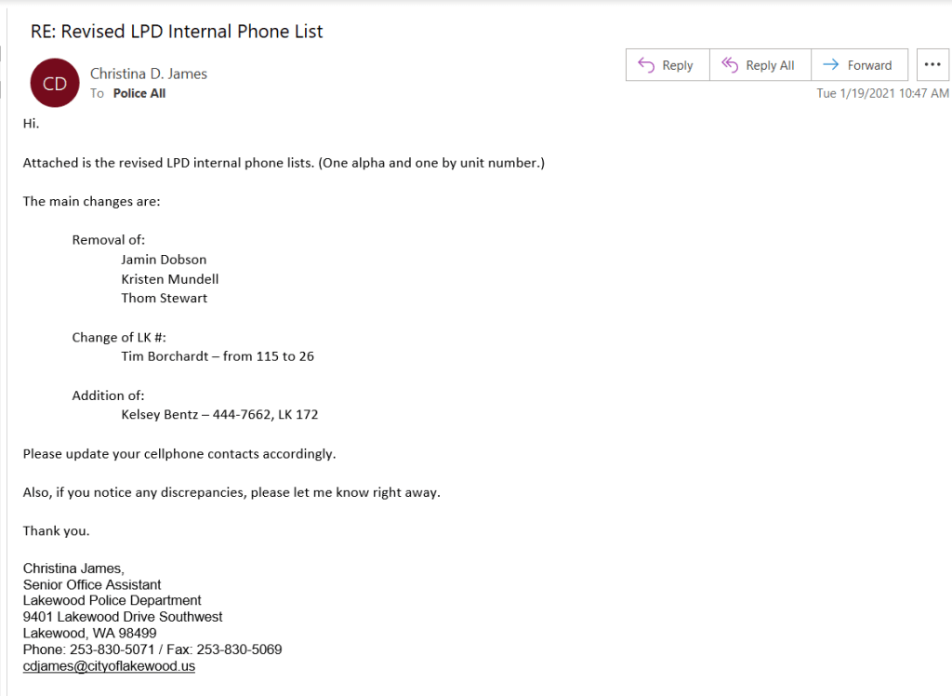
Task: Click the Forward arrow icon
Action: click(831, 65)
